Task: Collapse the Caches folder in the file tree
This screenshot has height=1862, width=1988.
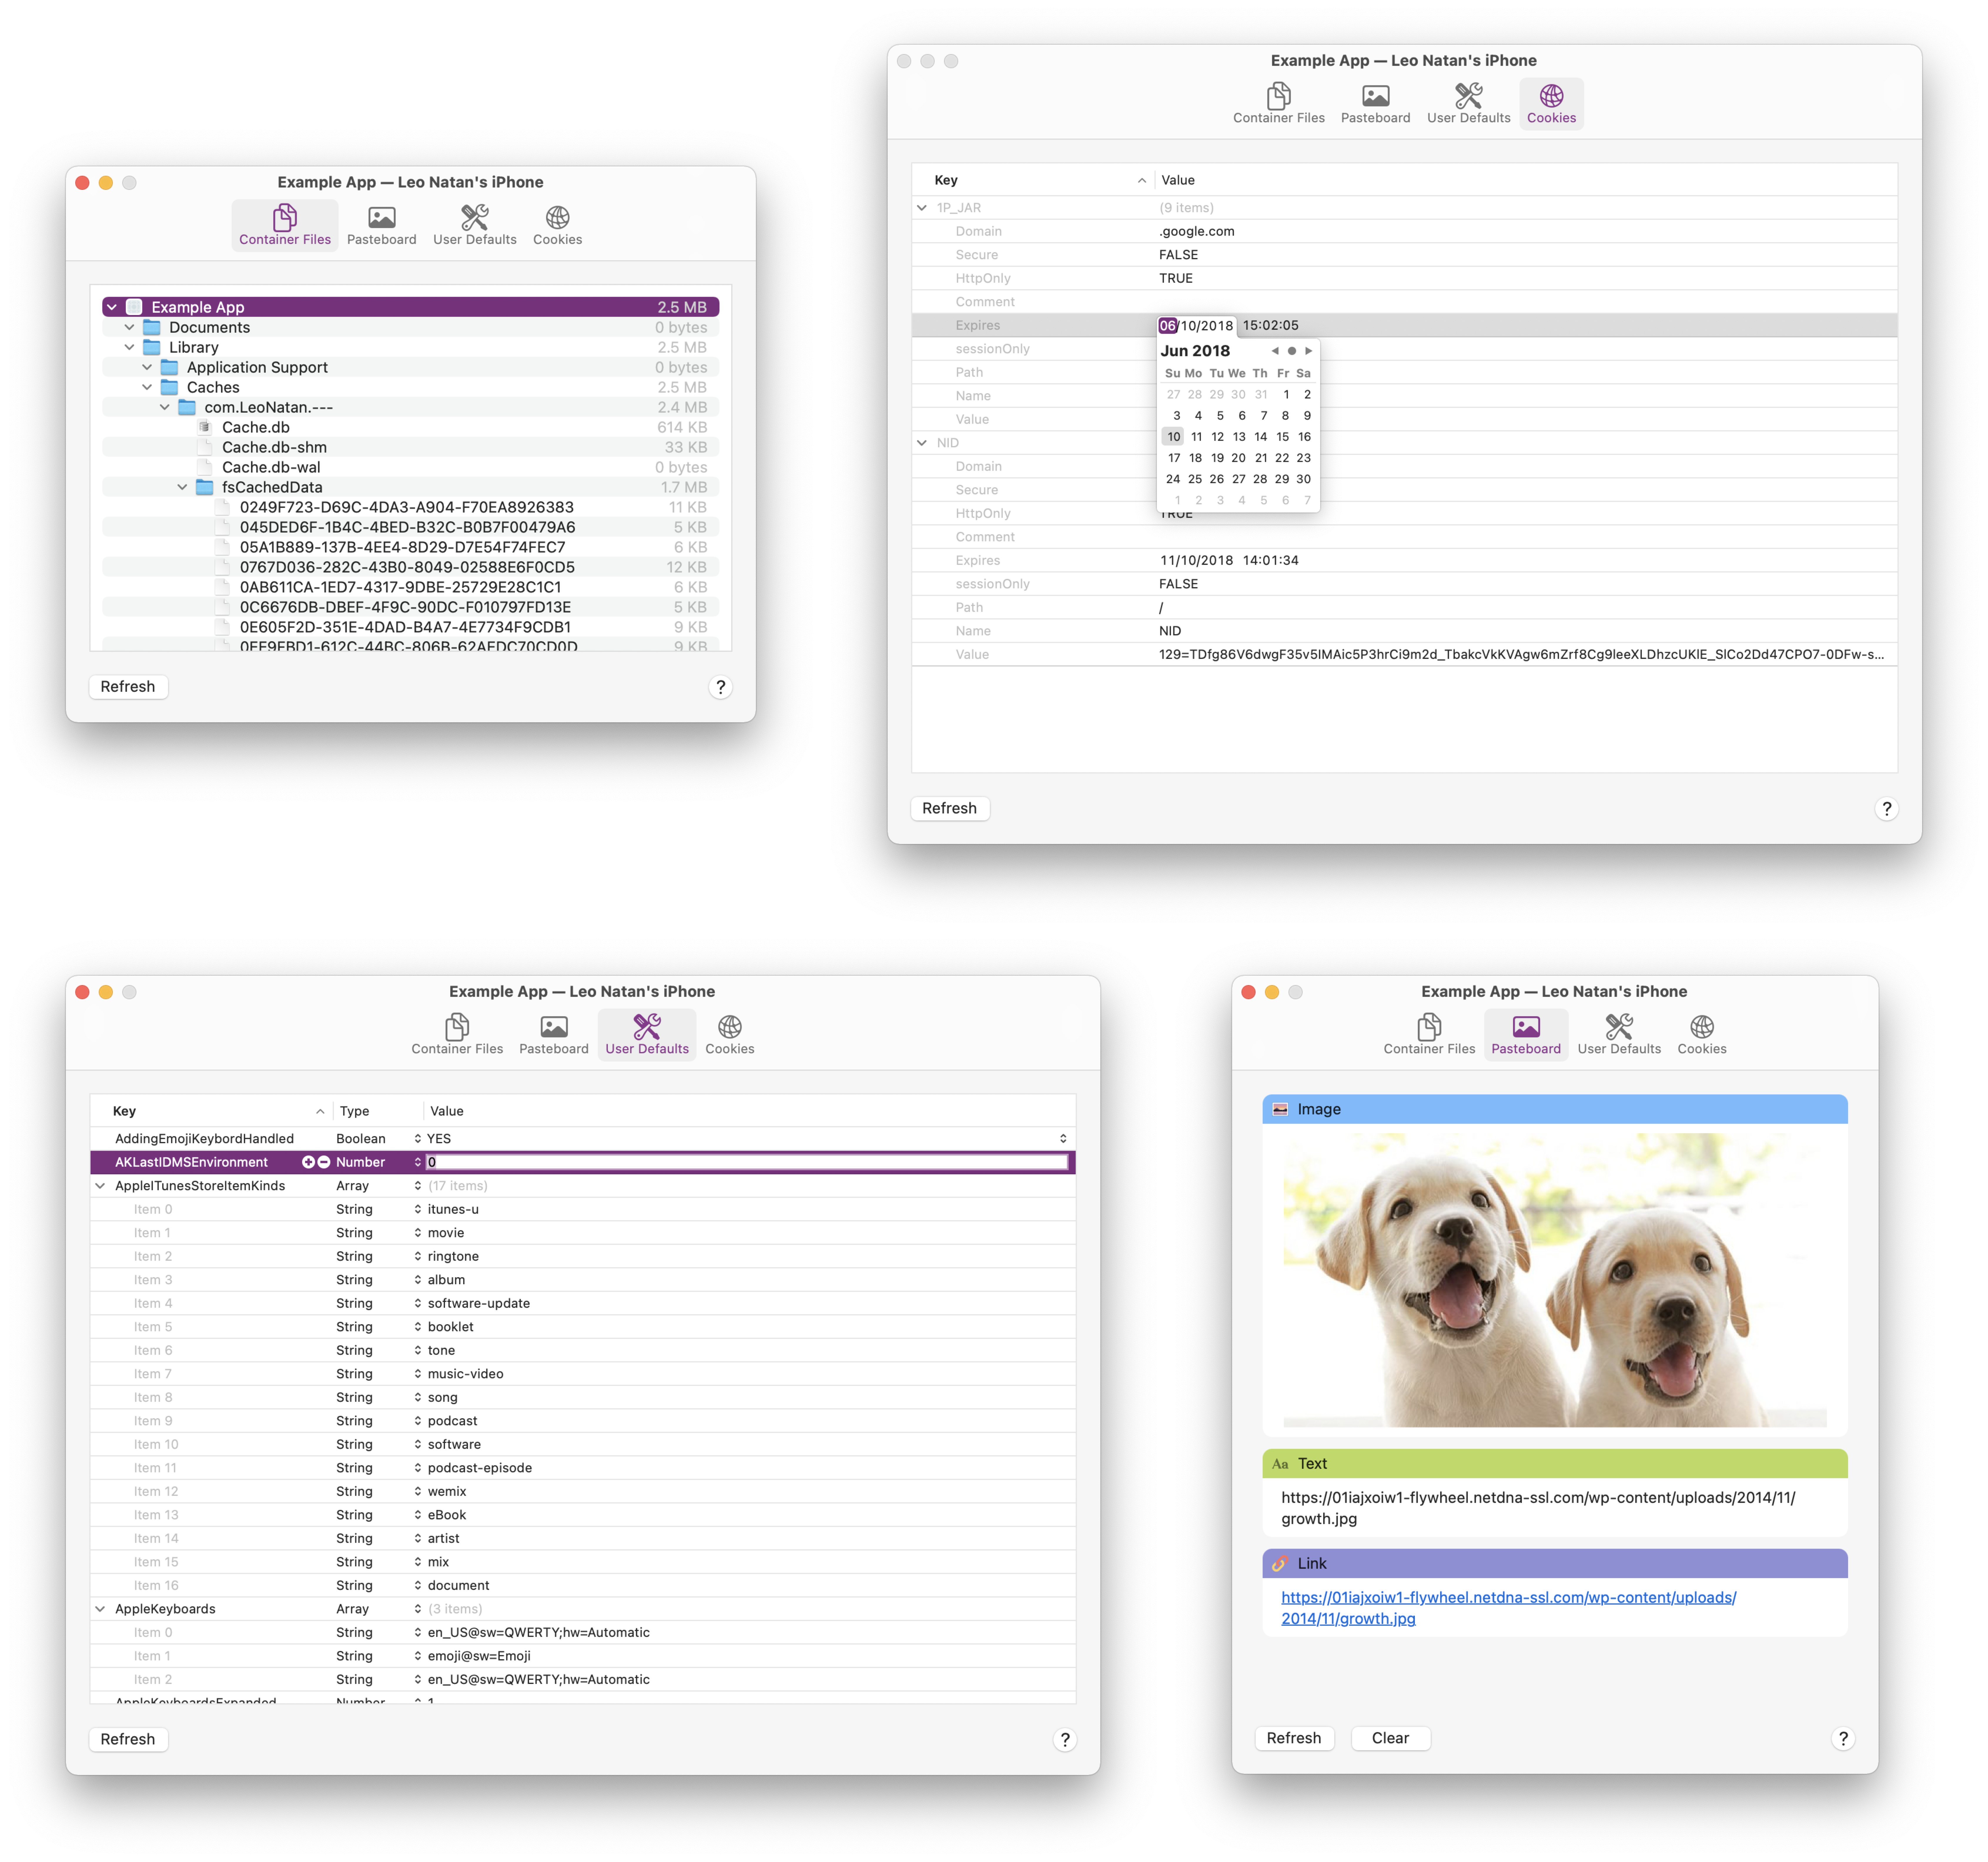Action: (x=147, y=387)
